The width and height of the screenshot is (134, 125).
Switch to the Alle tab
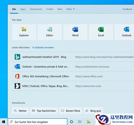tap(14, 9)
